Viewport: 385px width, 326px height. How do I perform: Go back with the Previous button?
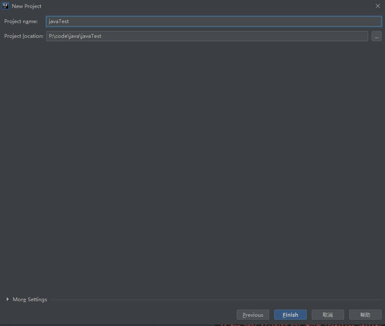point(253,315)
